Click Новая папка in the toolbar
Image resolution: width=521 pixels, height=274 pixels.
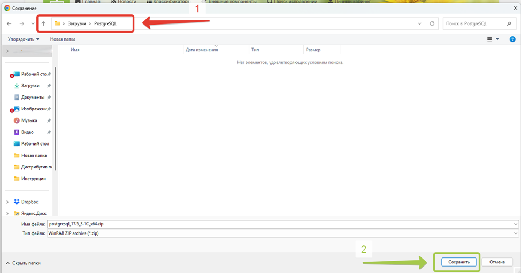pyautogui.click(x=63, y=39)
